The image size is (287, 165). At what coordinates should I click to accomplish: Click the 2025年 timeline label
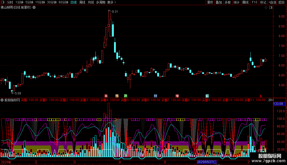coord(6,162)
